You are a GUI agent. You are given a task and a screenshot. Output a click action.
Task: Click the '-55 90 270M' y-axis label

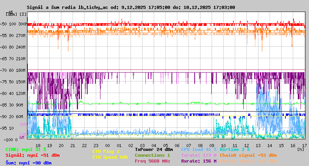pos(13,36)
